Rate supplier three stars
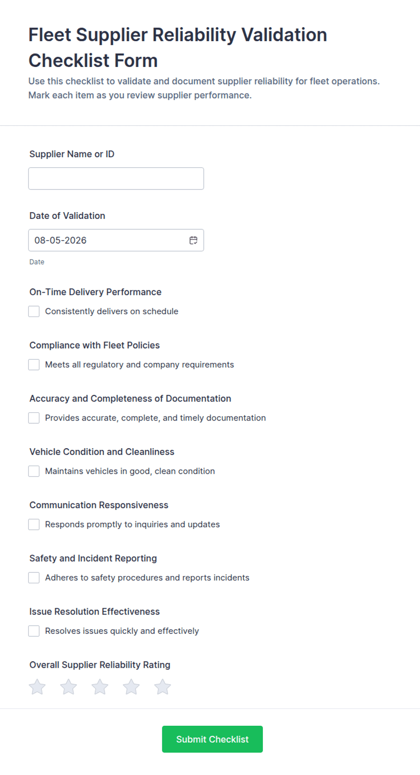The height and width of the screenshot is (775, 420). click(100, 687)
